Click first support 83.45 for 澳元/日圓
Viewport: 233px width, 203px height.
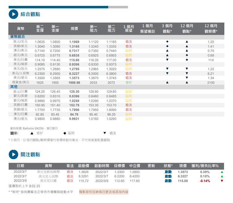click(x=55, y=114)
